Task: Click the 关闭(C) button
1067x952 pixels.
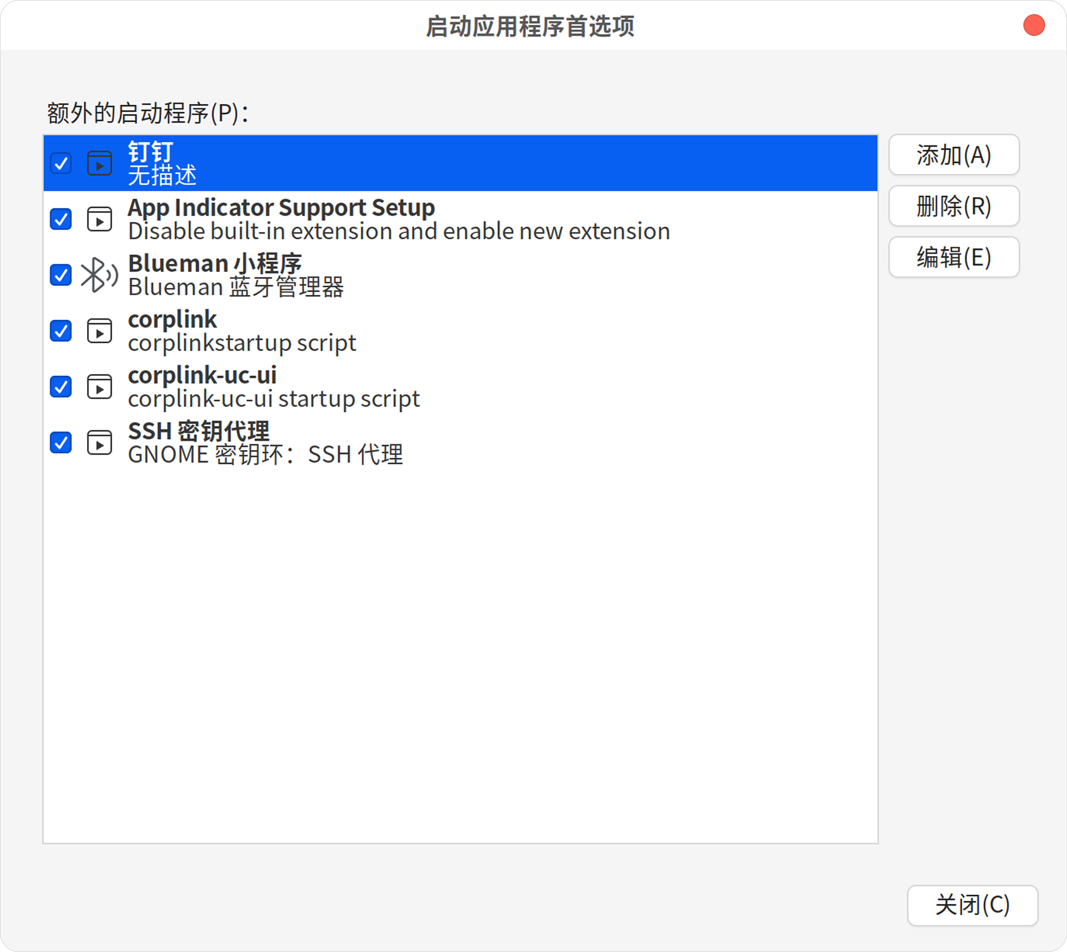Action: [x=972, y=905]
